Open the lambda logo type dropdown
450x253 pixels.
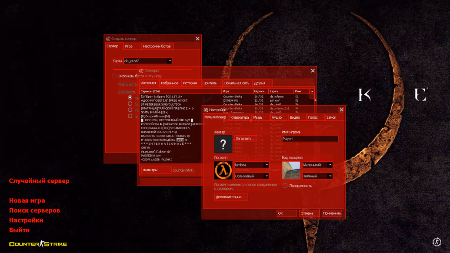coord(267,165)
